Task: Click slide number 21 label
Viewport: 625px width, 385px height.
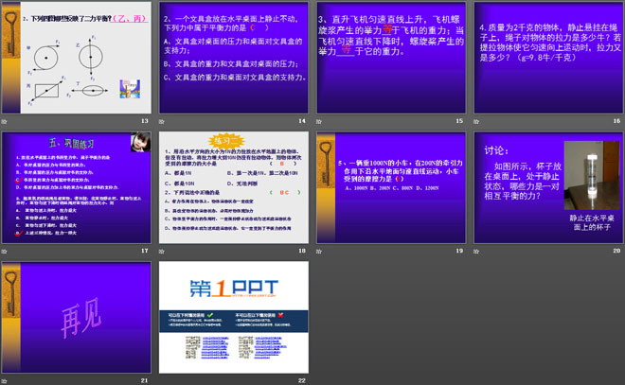Action: tap(144, 380)
